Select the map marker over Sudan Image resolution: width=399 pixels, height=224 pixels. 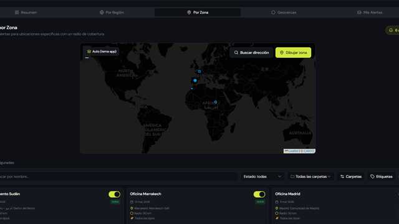click(x=216, y=102)
